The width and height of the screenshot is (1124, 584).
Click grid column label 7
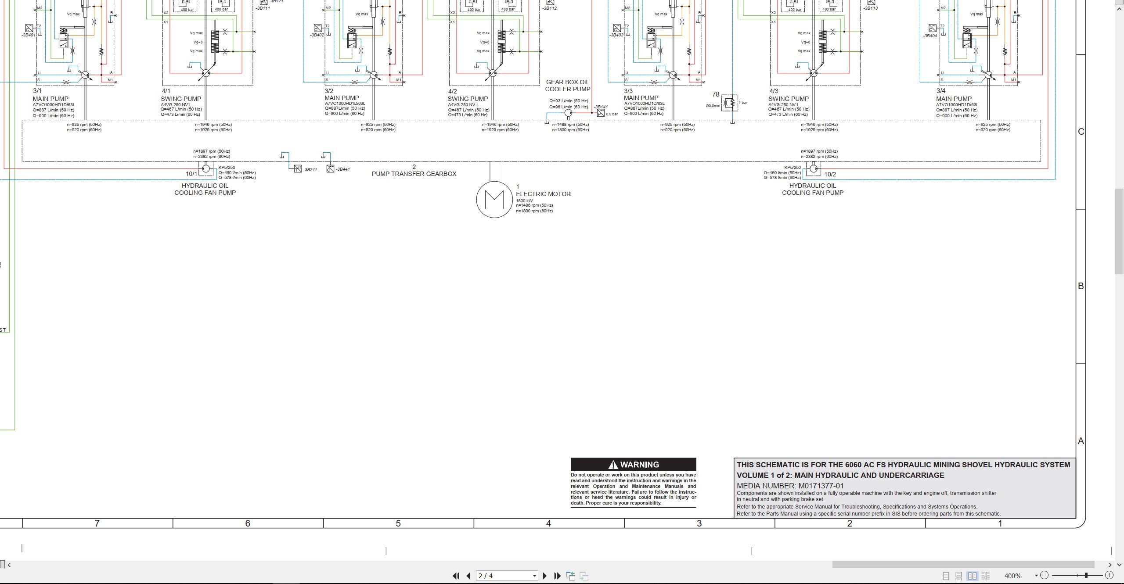tap(97, 523)
